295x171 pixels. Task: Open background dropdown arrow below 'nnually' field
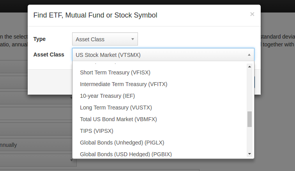coord(71,160)
